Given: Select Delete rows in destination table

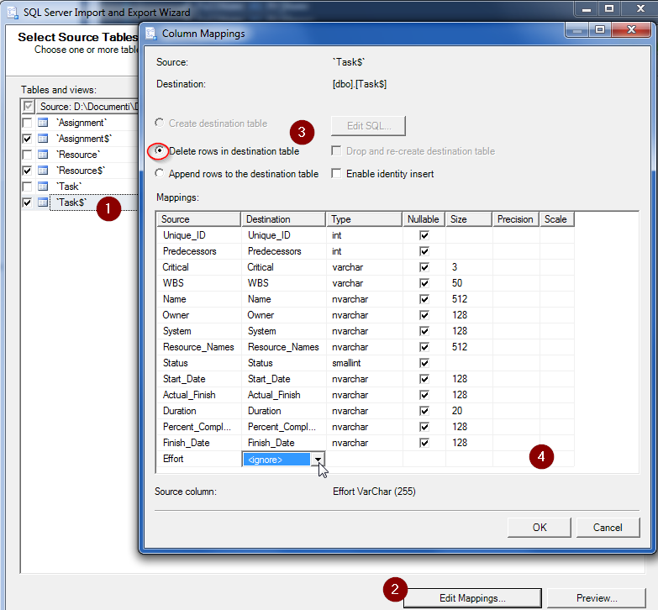Looking at the screenshot, I should tap(161, 151).
